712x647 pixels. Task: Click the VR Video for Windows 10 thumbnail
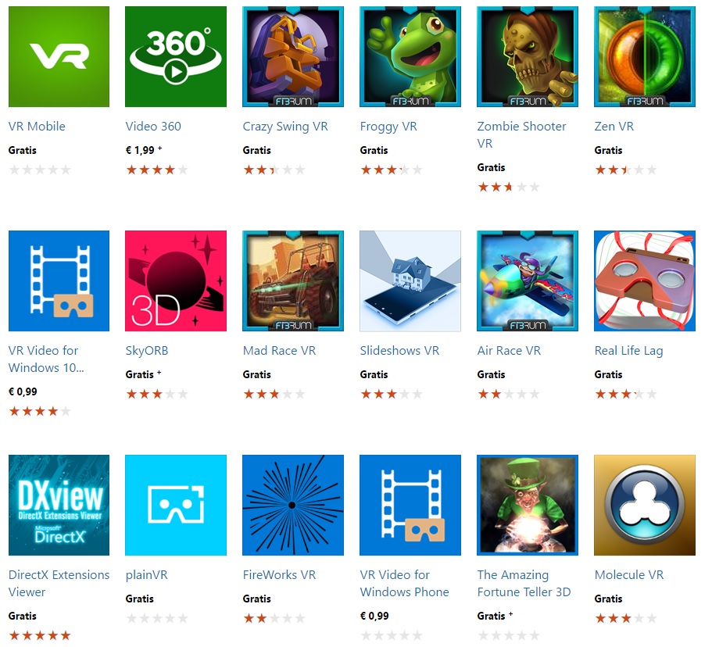(59, 281)
